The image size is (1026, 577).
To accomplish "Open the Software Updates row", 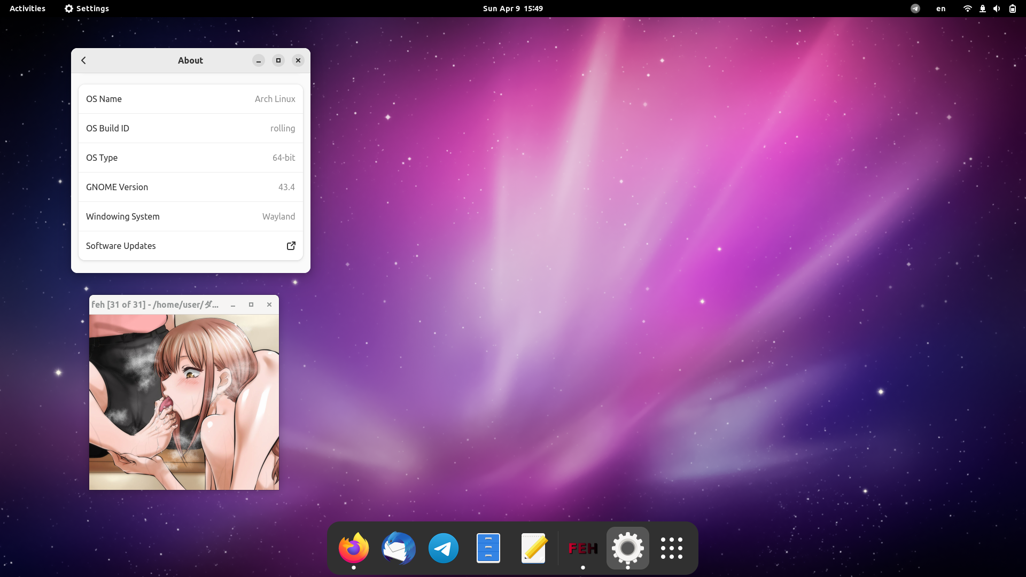I will 191,246.
